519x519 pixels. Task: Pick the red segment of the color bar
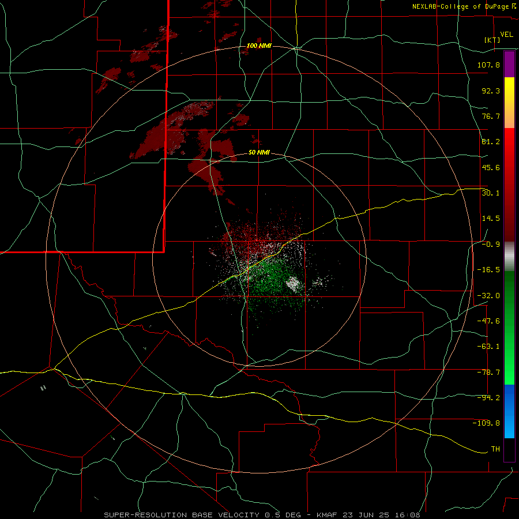pyautogui.click(x=509, y=185)
